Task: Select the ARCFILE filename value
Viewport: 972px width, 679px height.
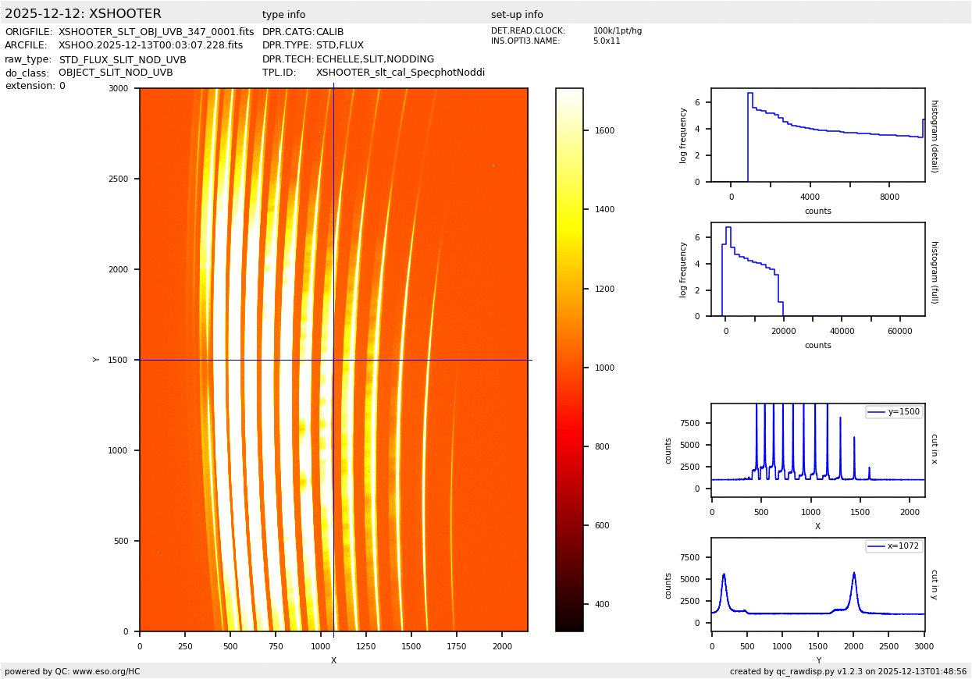Action: pyautogui.click(x=151, y=45)
